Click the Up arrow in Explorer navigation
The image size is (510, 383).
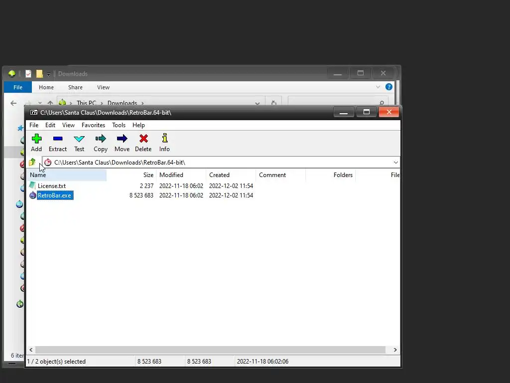pyautogui.click(x=50, y=103)
